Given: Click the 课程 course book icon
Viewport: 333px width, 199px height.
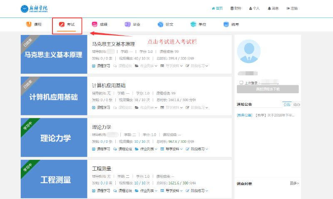Looking at the screenshot, I should click(x=29, y=25).
